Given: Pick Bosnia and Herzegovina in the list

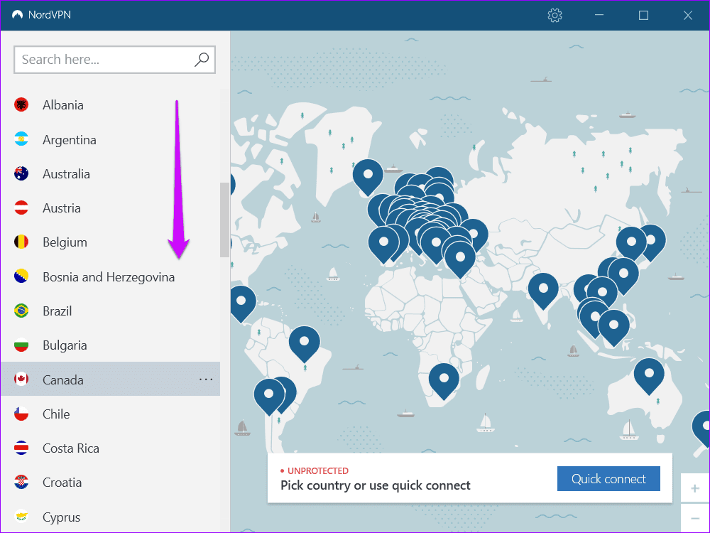Looking at the screenshot, I should tap(110, 276).
